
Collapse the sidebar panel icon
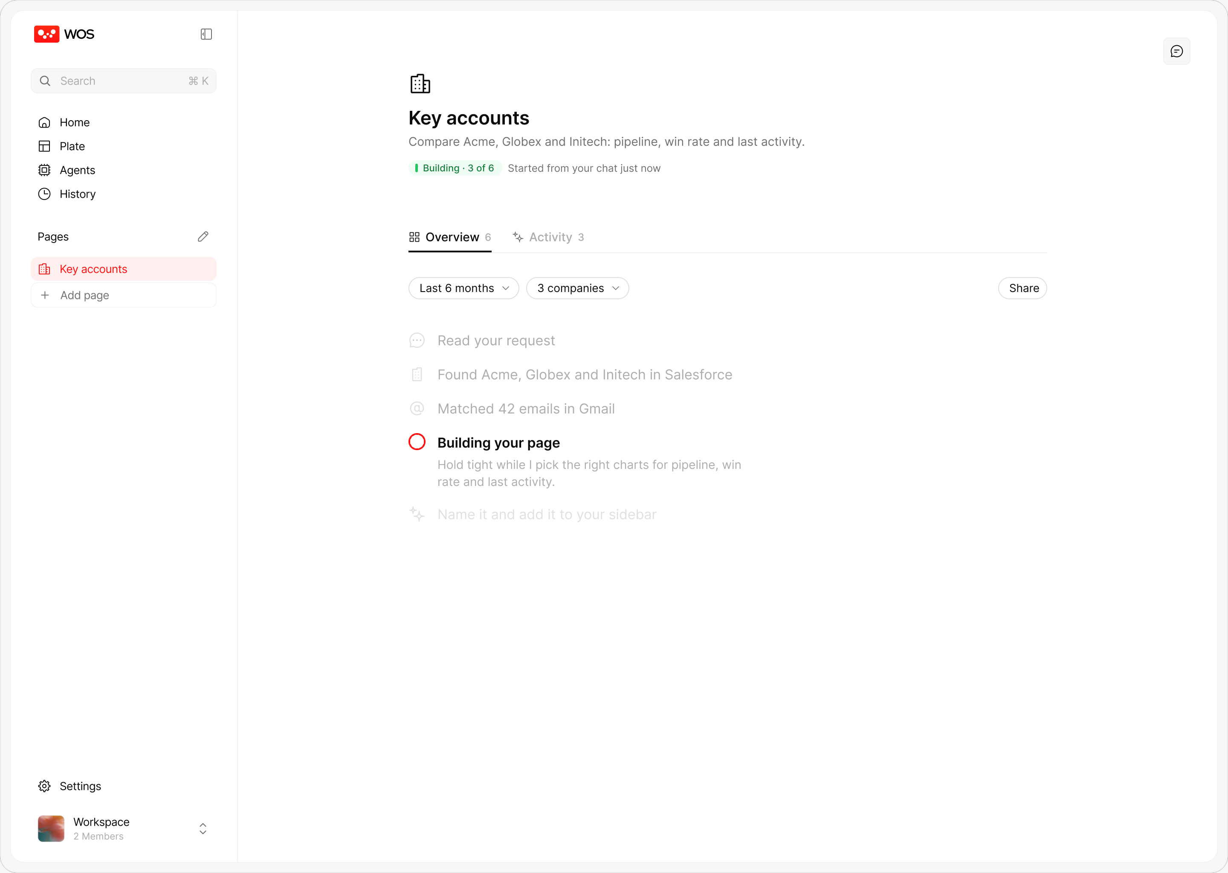tap(206, 35)
